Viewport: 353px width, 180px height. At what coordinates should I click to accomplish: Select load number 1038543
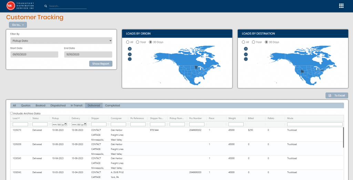point(17,172)
